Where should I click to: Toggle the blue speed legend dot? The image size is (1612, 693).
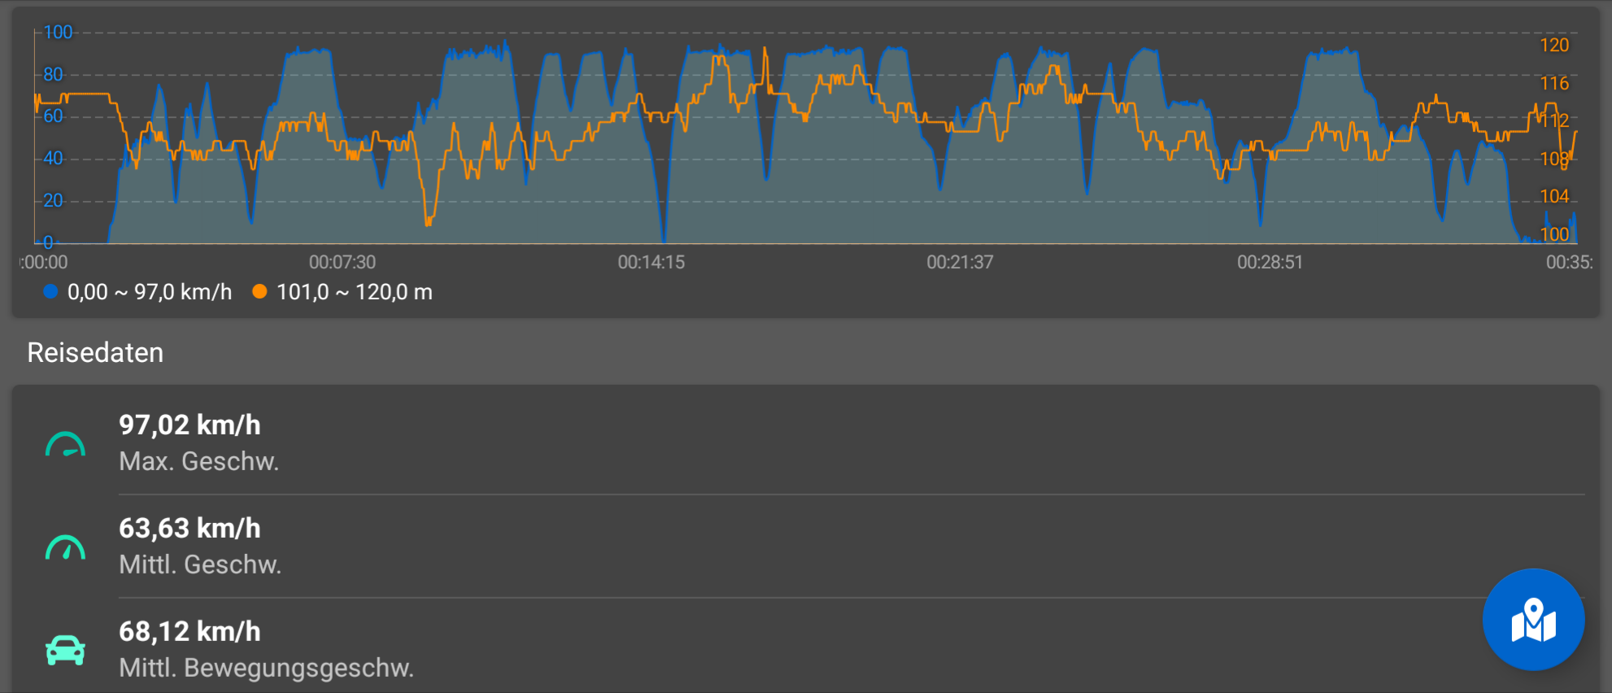50,292
